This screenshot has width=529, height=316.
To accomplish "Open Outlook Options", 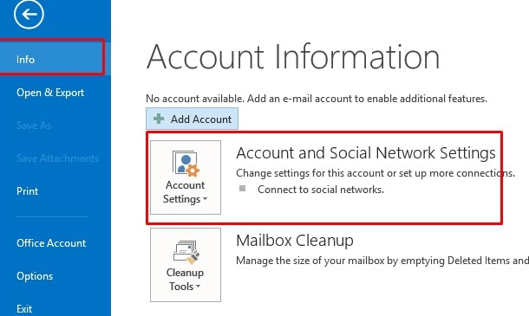I will (35, 276).
